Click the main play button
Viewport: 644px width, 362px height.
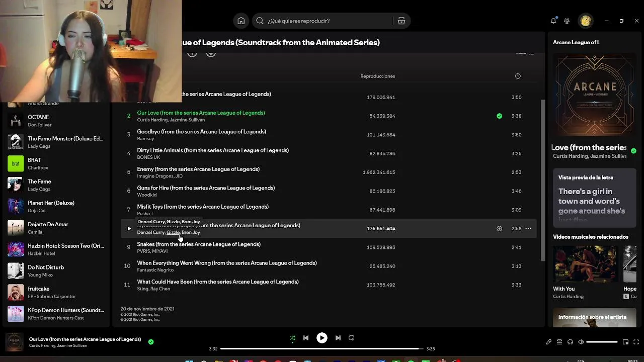321,338
